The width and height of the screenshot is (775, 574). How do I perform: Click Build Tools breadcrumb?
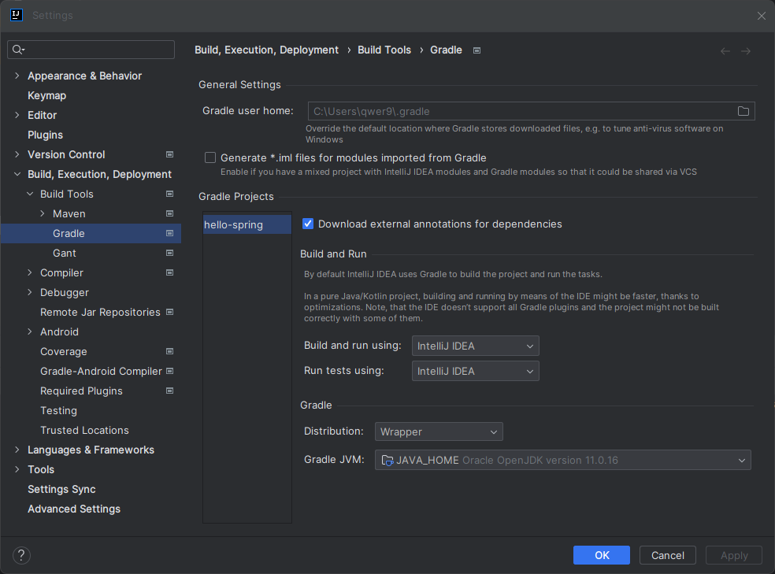(x=384, y=50)
